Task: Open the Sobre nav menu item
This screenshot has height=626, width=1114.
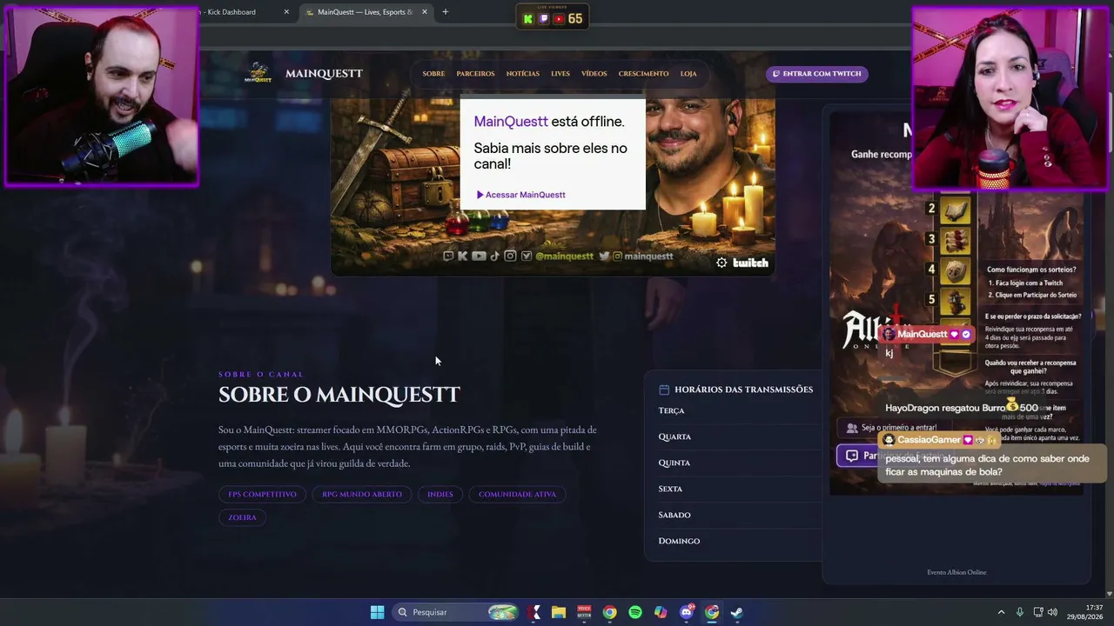Action: (x=433, y=74)
